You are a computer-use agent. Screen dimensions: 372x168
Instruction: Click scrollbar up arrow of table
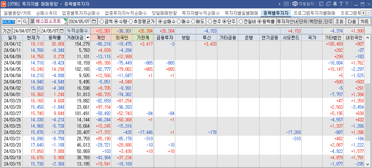(367, 38)
